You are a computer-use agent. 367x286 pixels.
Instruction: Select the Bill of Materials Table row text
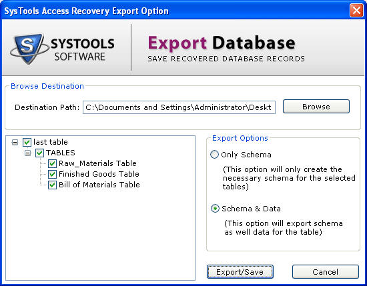(x=99, y=185)
